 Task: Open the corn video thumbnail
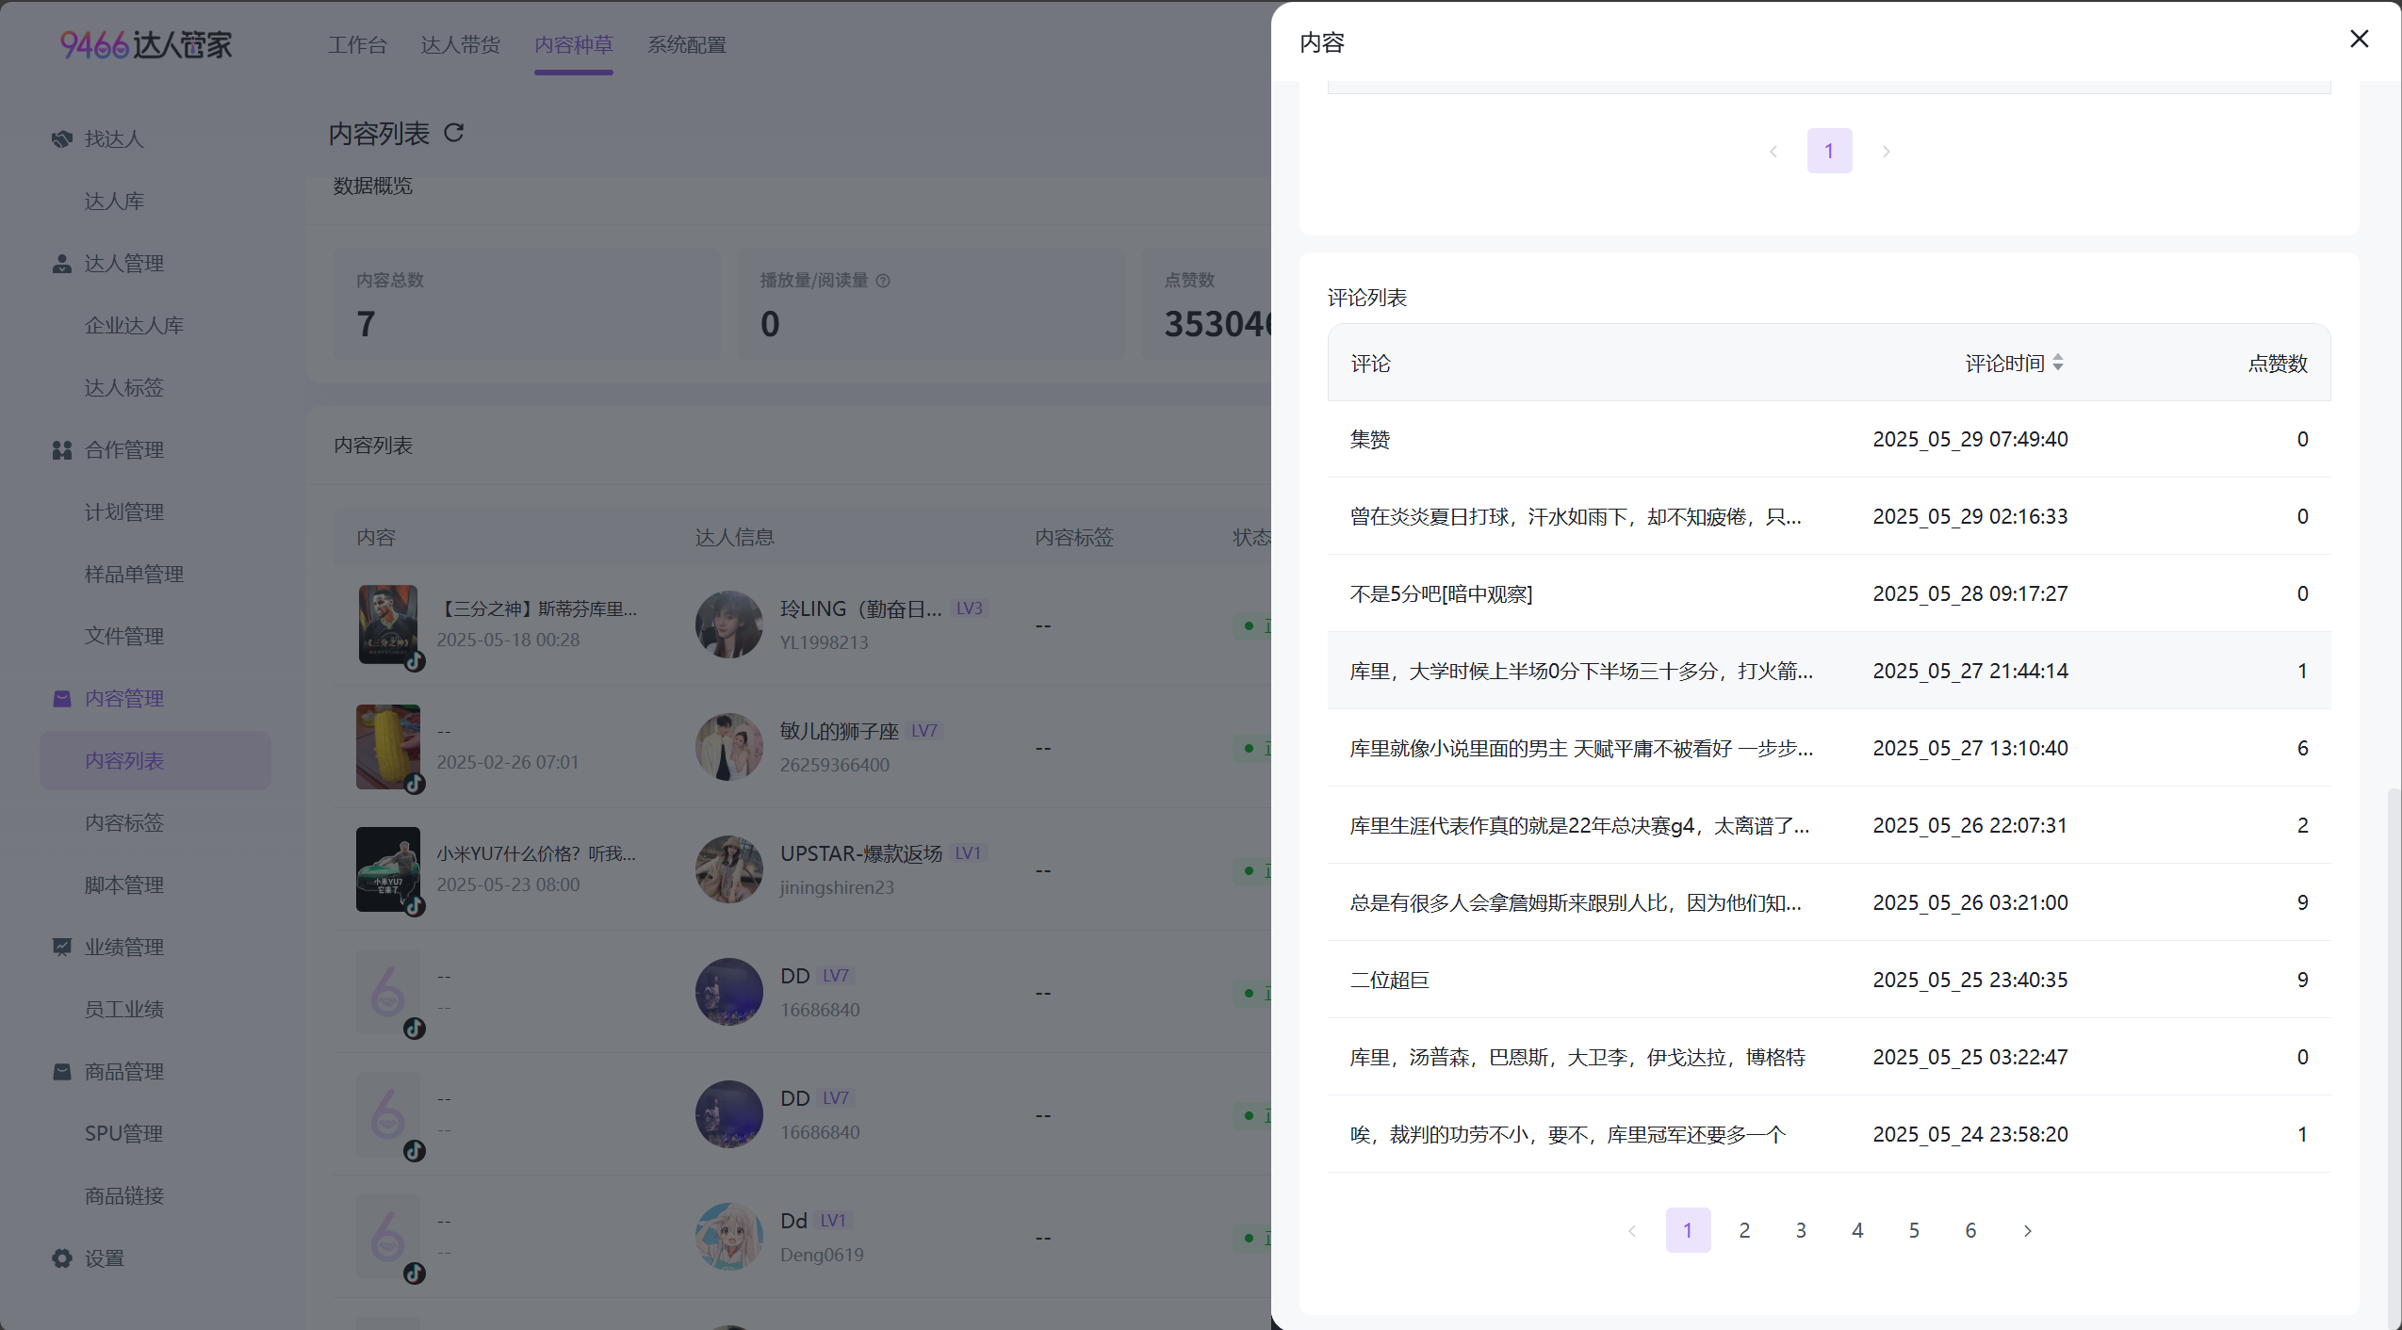[388, 747]
